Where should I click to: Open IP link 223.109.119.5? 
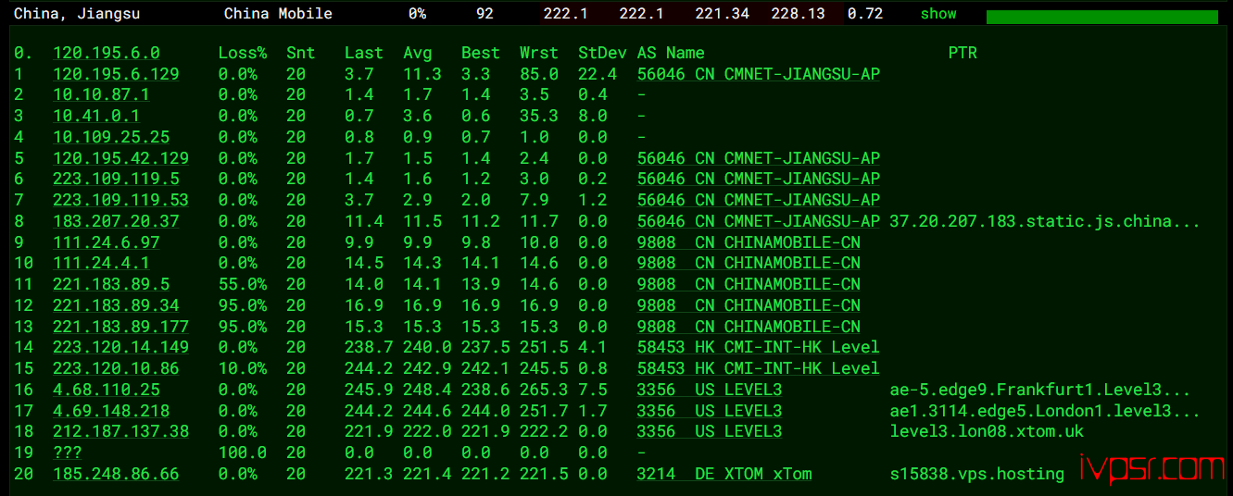pyautogui.click(x=116, y=179)
